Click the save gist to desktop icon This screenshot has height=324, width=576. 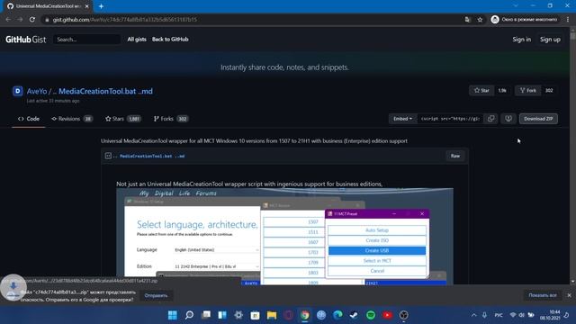click(x=508, y=119)
